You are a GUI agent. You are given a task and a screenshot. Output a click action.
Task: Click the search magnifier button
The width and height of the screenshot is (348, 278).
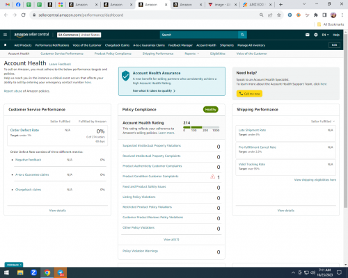pos(242,35)
